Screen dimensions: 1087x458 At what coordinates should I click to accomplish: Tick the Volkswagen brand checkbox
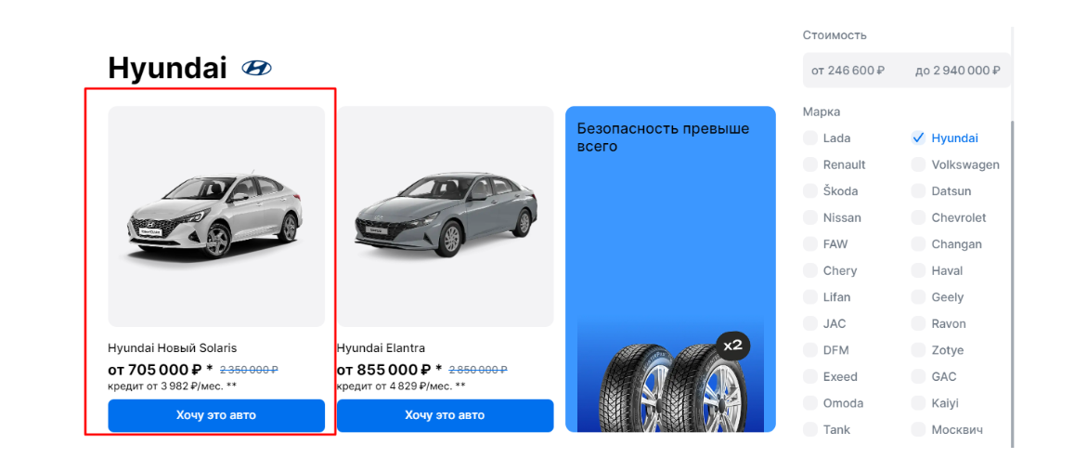[918, 164]
